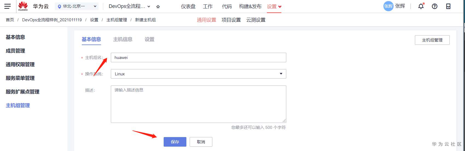Open the 构建&发布 menu

coord(250,6)
